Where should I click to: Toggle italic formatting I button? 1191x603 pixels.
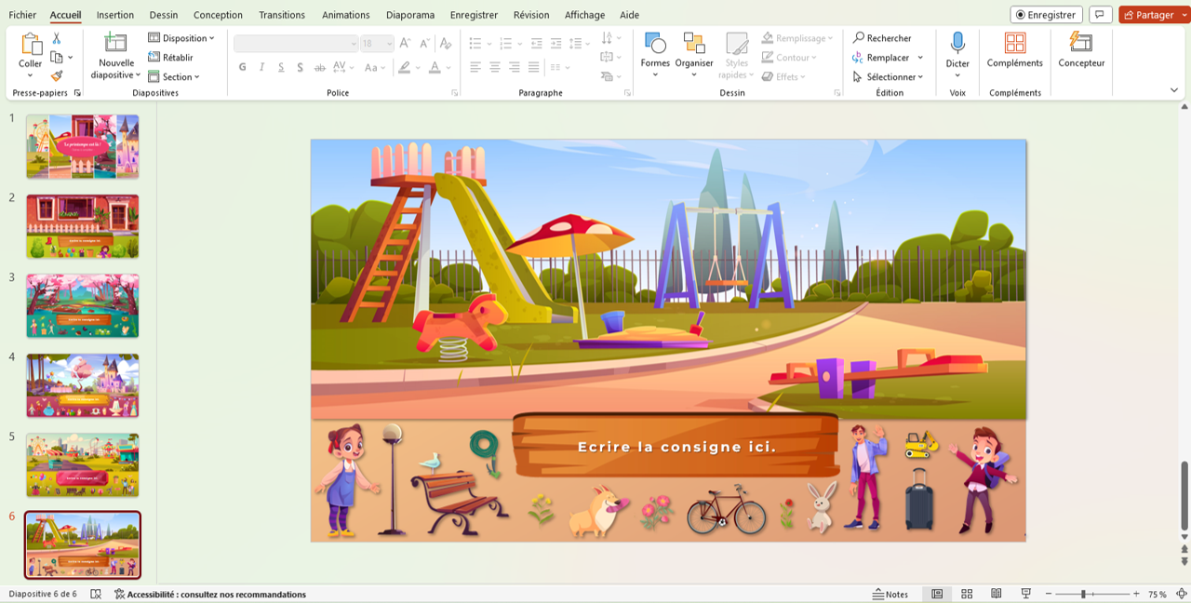(262, 67)
